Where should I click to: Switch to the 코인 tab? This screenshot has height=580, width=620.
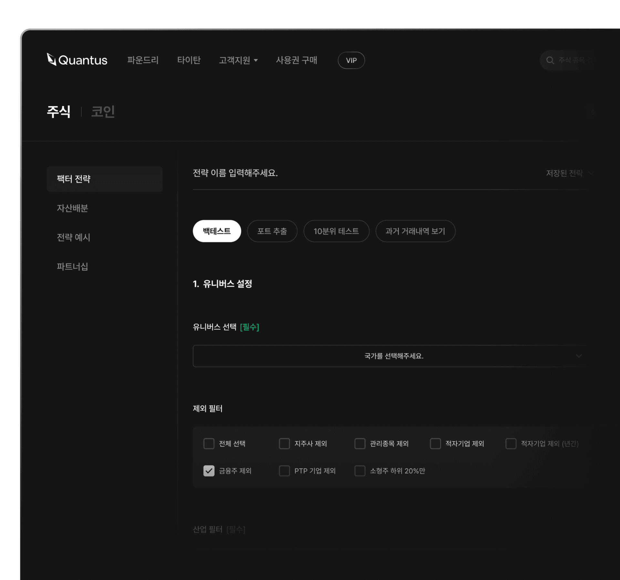click(103, 112)
